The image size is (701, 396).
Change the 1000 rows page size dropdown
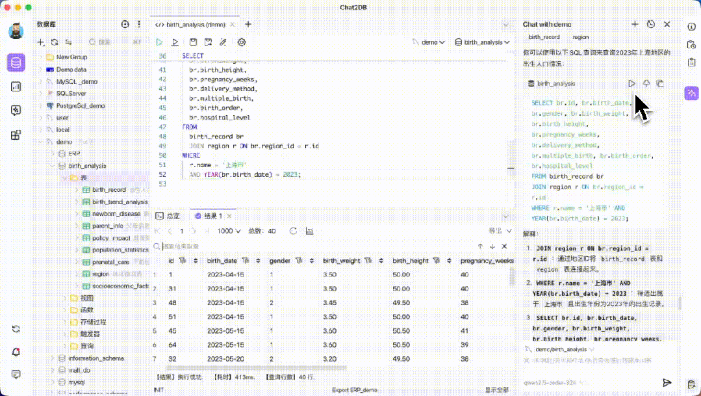click(229, 231)
